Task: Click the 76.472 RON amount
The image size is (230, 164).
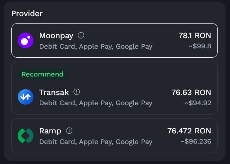Action: (x=189, y=131)
